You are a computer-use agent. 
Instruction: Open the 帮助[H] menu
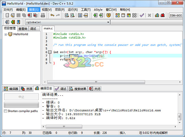click(x=125, y=10)
